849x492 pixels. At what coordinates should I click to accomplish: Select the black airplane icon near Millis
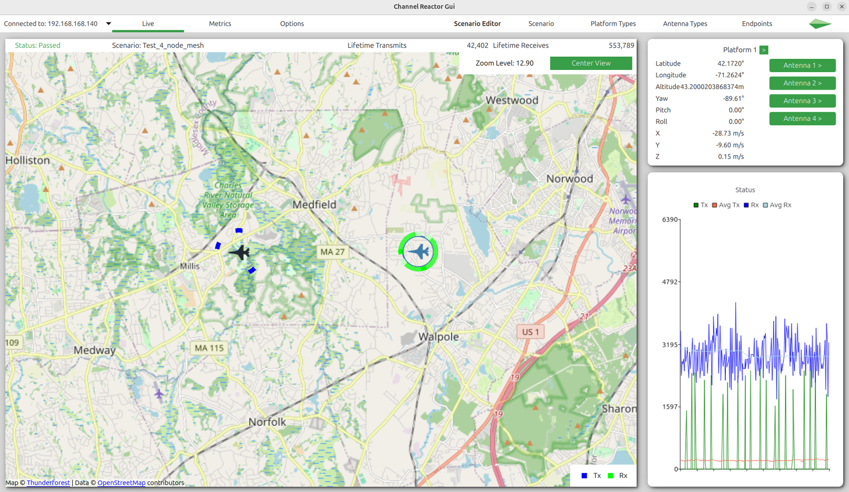coord(240,253)
